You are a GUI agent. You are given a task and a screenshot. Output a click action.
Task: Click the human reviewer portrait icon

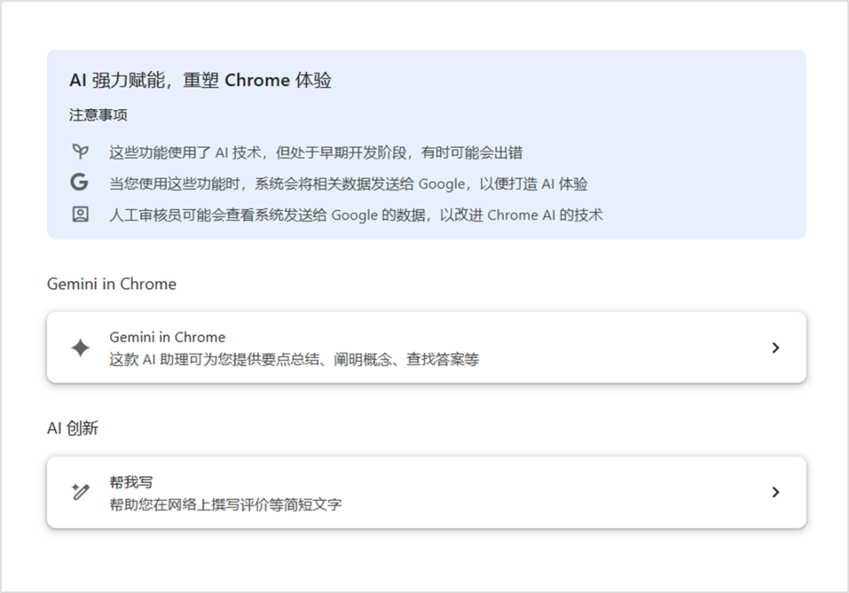[x=80, y=214]
